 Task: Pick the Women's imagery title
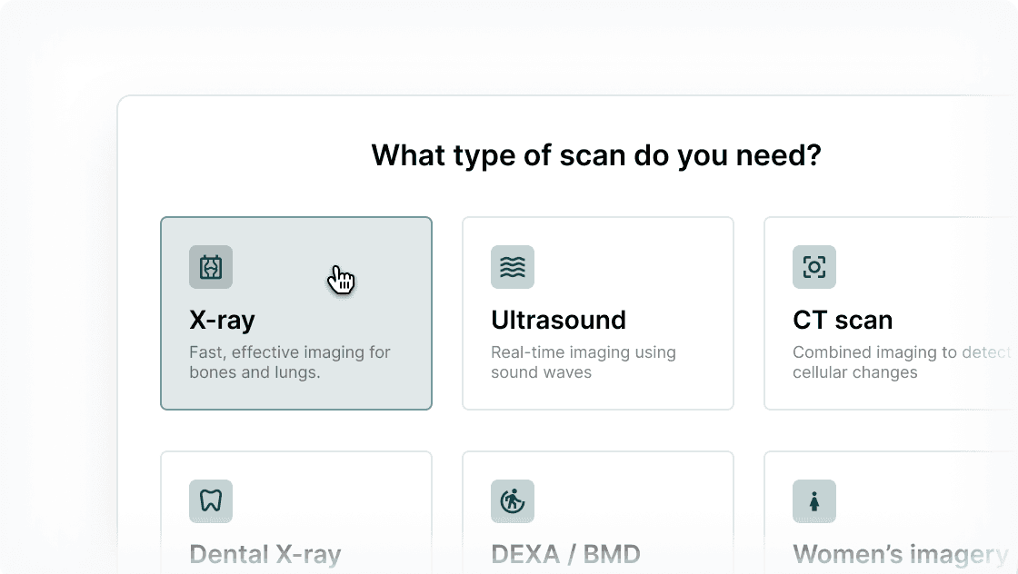900,554
